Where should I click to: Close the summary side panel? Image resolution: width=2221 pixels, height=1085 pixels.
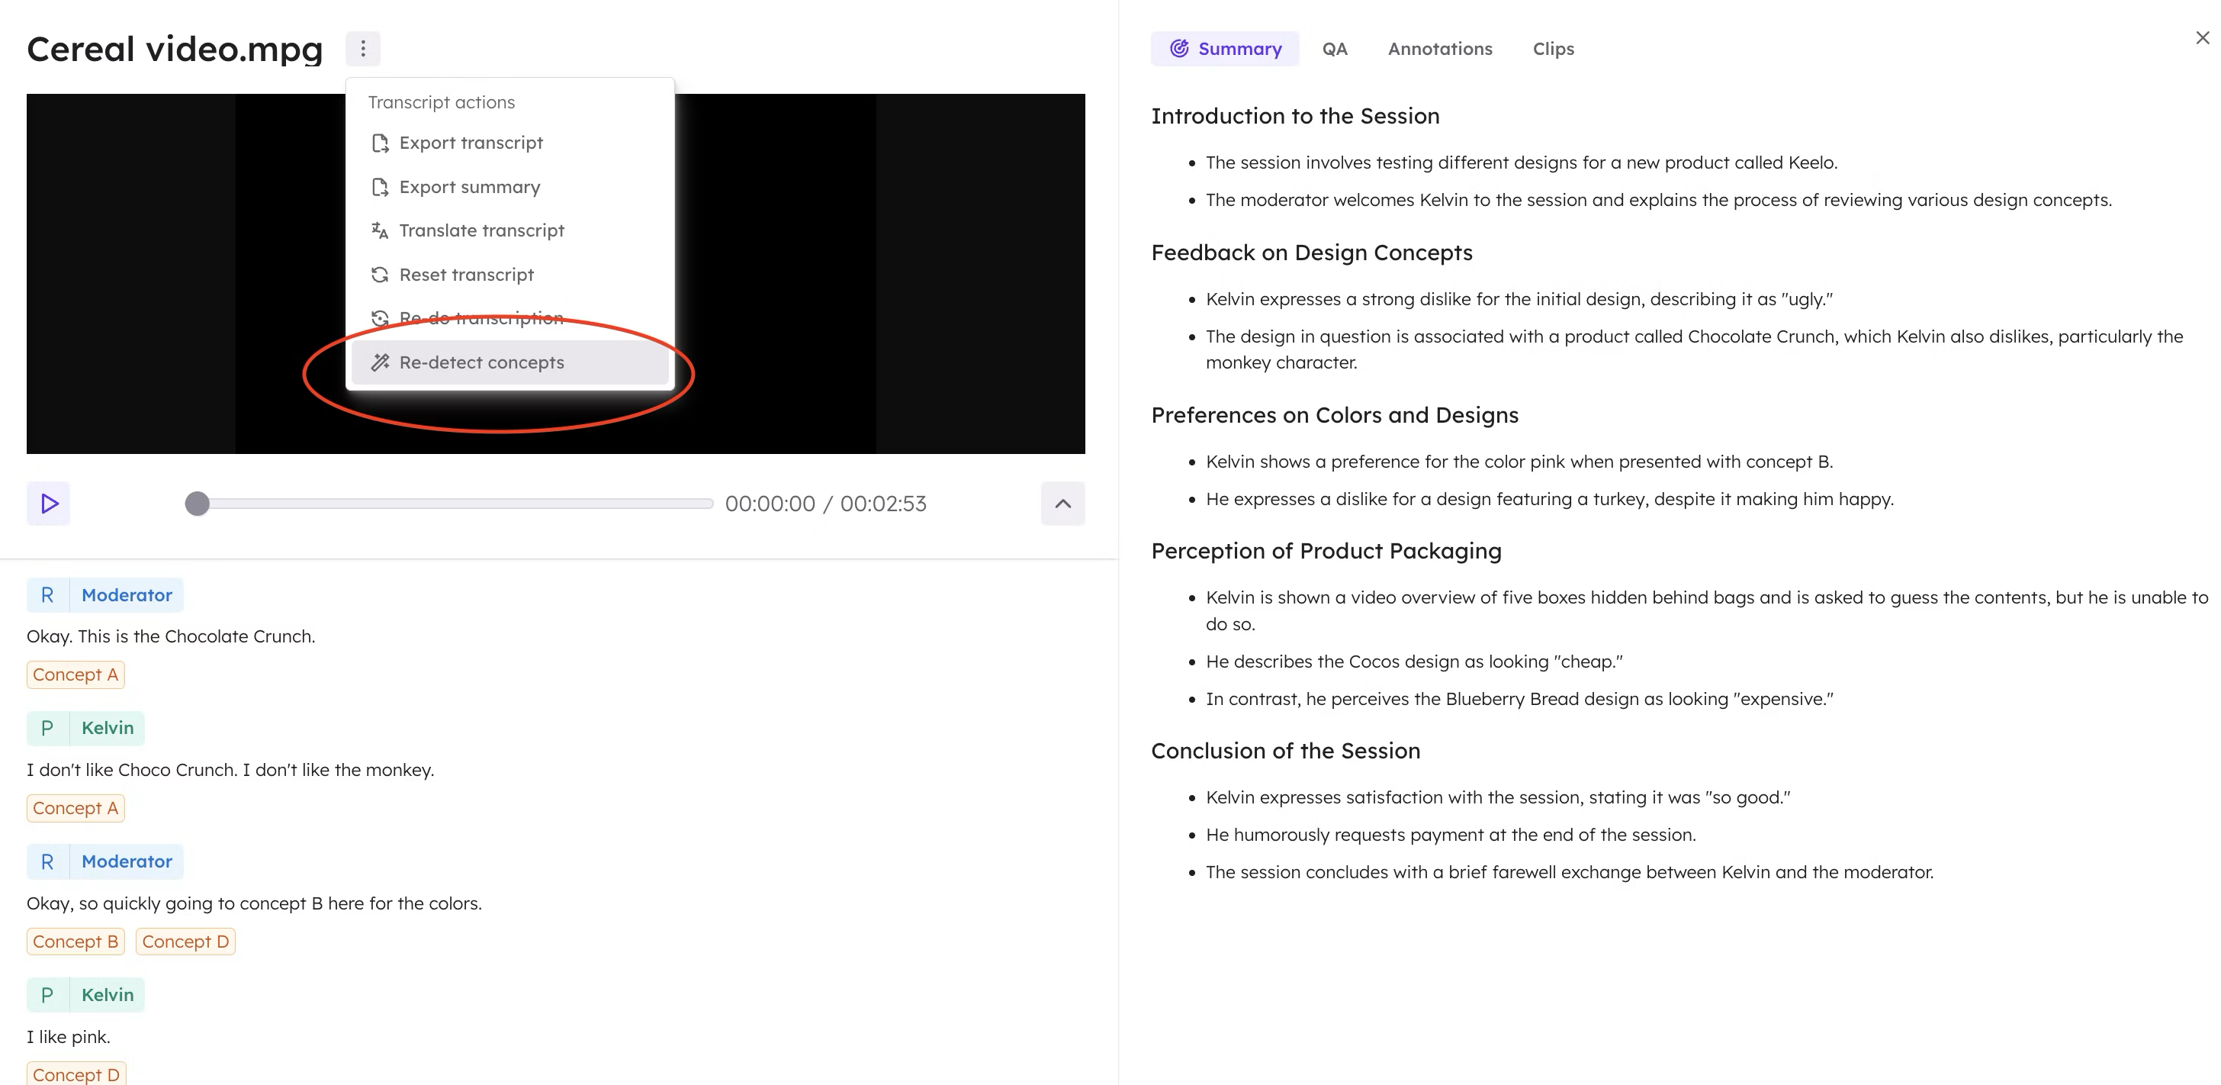point(2202,38)
